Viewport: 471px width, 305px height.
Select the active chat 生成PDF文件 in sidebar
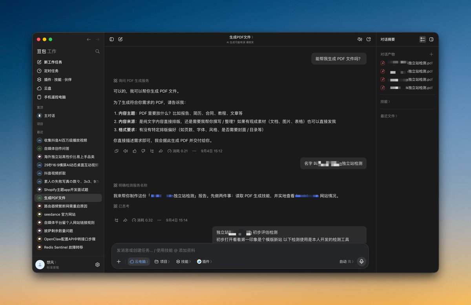(68, 198)
